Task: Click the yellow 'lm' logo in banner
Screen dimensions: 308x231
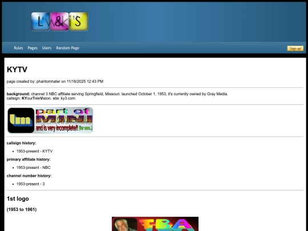Action: [21, 120]
